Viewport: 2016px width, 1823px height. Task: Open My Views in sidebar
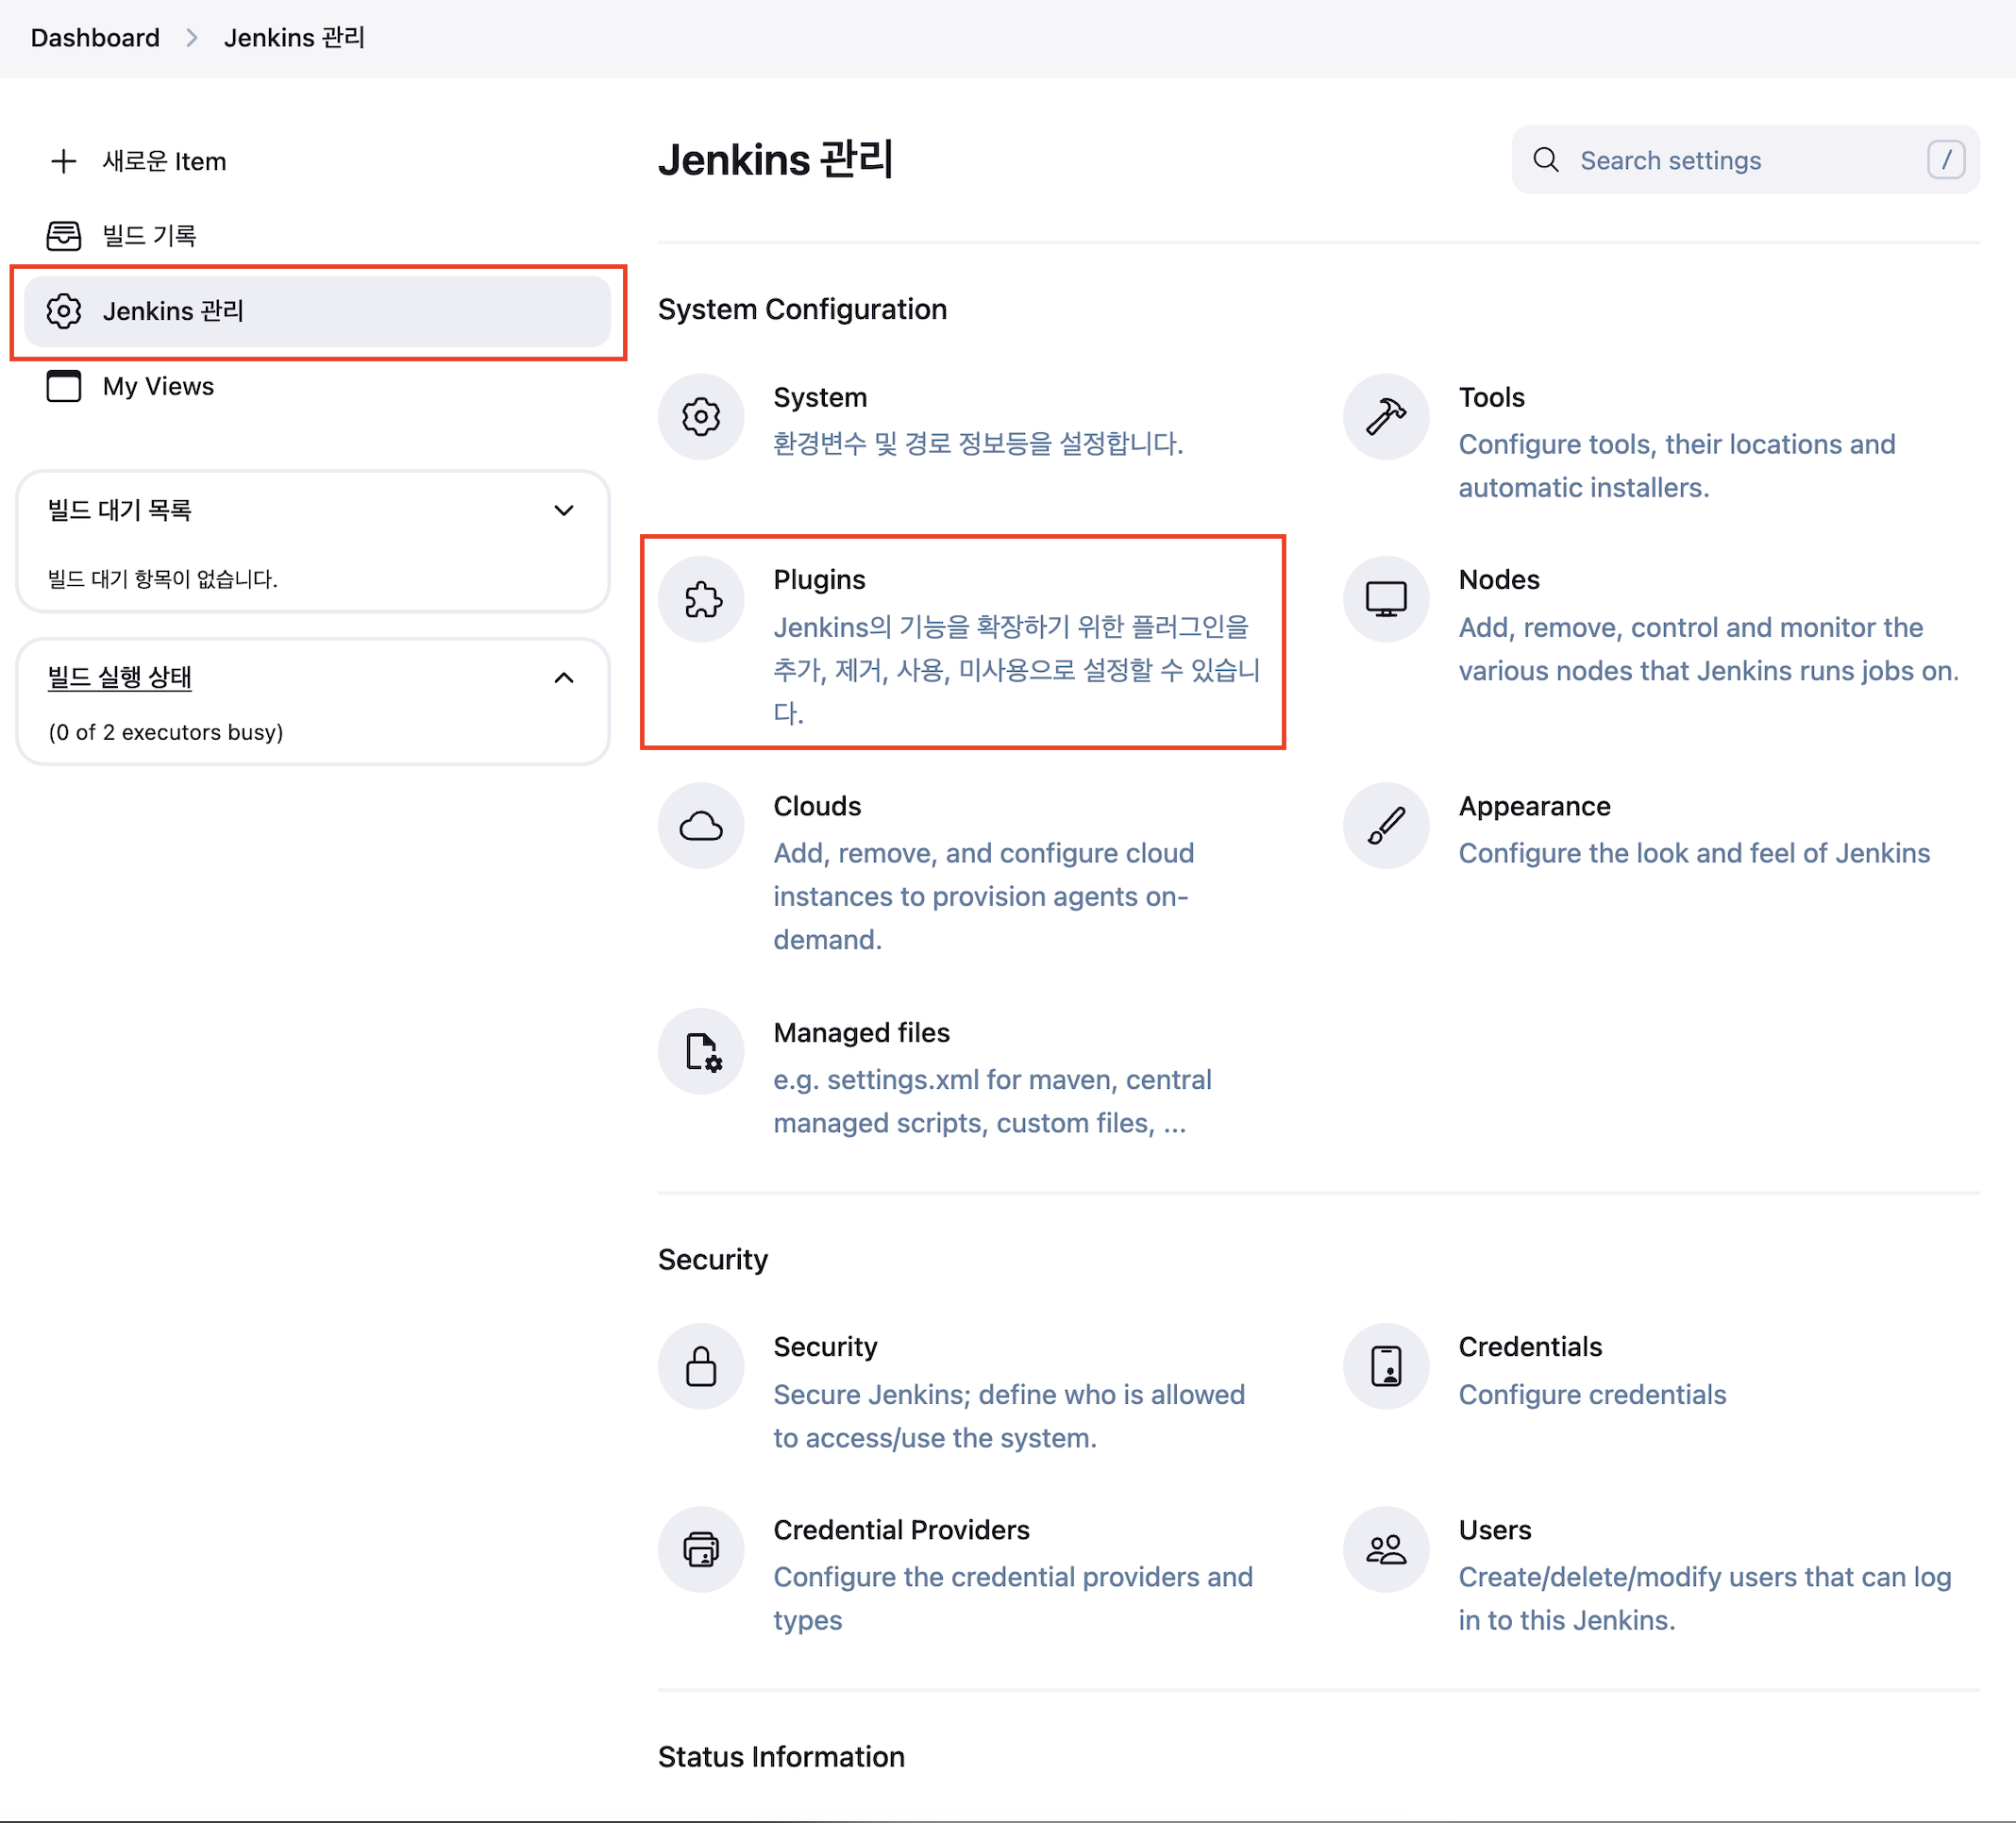click(x=158, y=386)
